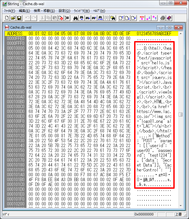Image resolution: width=189 pixels, height=219 pixels.
Task: Open the ヘルプ(H) menu
Action: pos(99,11)
